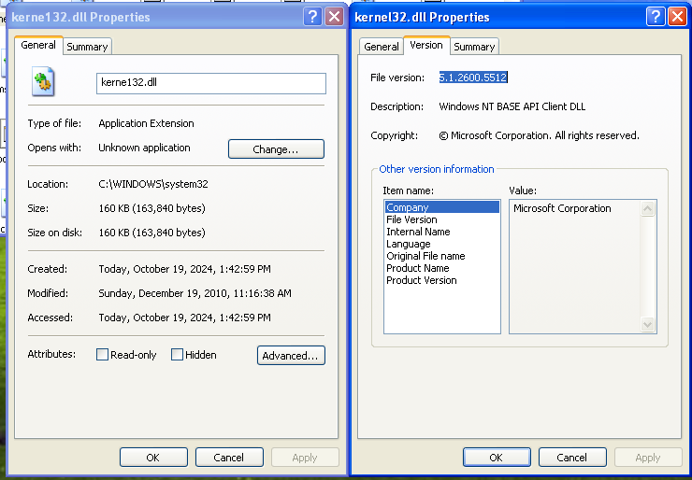The height and width of the screenshot is (480, 692).
Task: Switch to General tab in kernel32.dll window
Action: (x=381, y=47)
